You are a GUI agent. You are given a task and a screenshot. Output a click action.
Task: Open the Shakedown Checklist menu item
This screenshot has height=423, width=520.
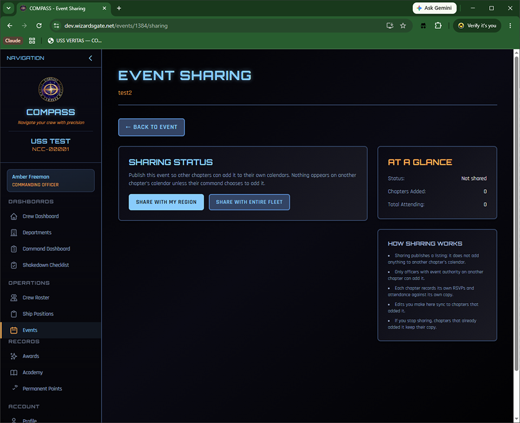[x=51, y=265]
